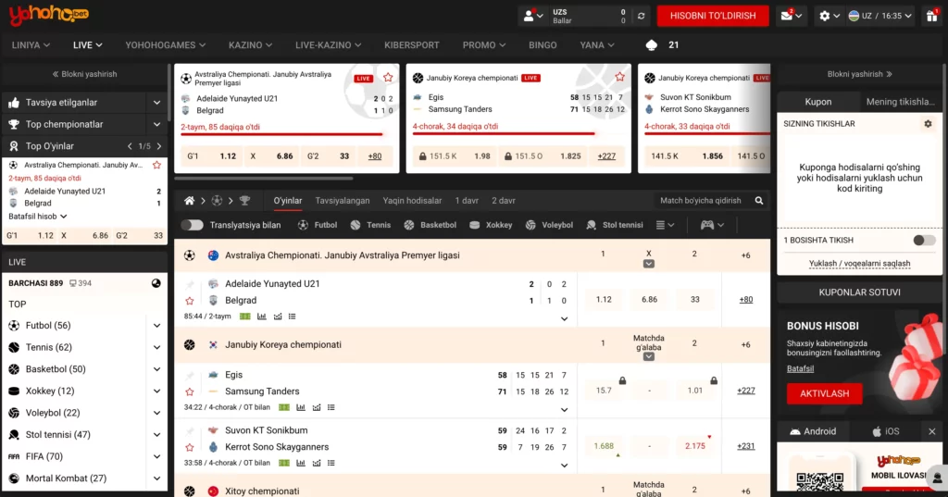Image resolution: width=948 pixels, height=497 pixels.
Task: Click the featured cards horizontal scrollbar
Action: [264, 179]
